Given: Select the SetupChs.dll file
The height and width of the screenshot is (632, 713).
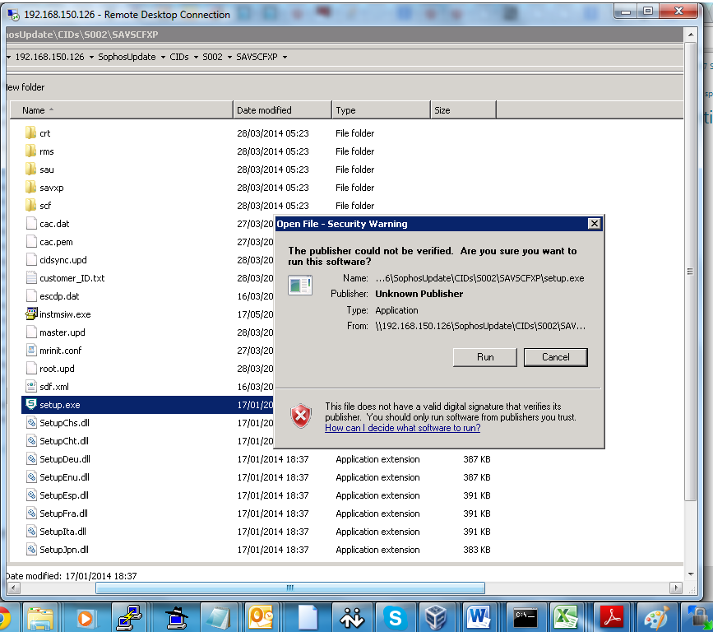Looking at the screenshot, I should click(64, 423).
